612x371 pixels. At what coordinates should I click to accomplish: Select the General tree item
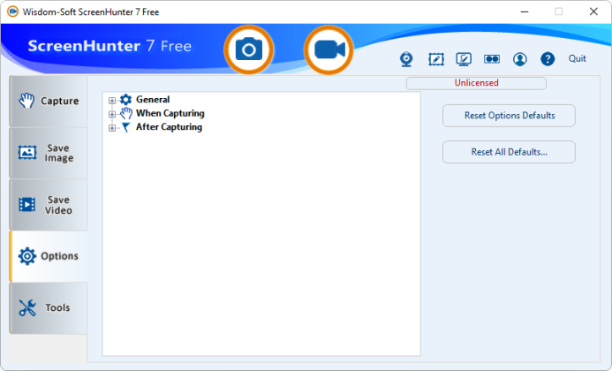[x=153, y=100]
